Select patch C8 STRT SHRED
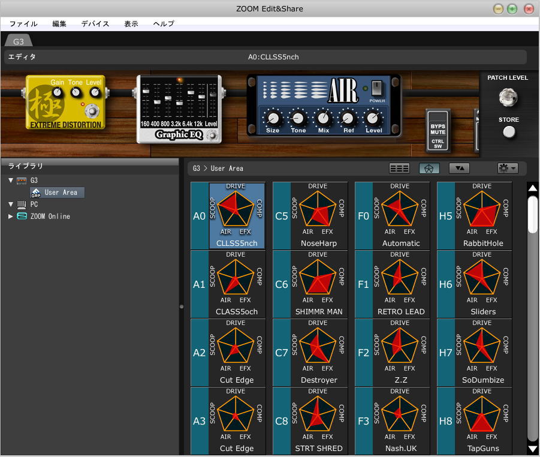The image size is (540, 457). click(x=310, y=421)
